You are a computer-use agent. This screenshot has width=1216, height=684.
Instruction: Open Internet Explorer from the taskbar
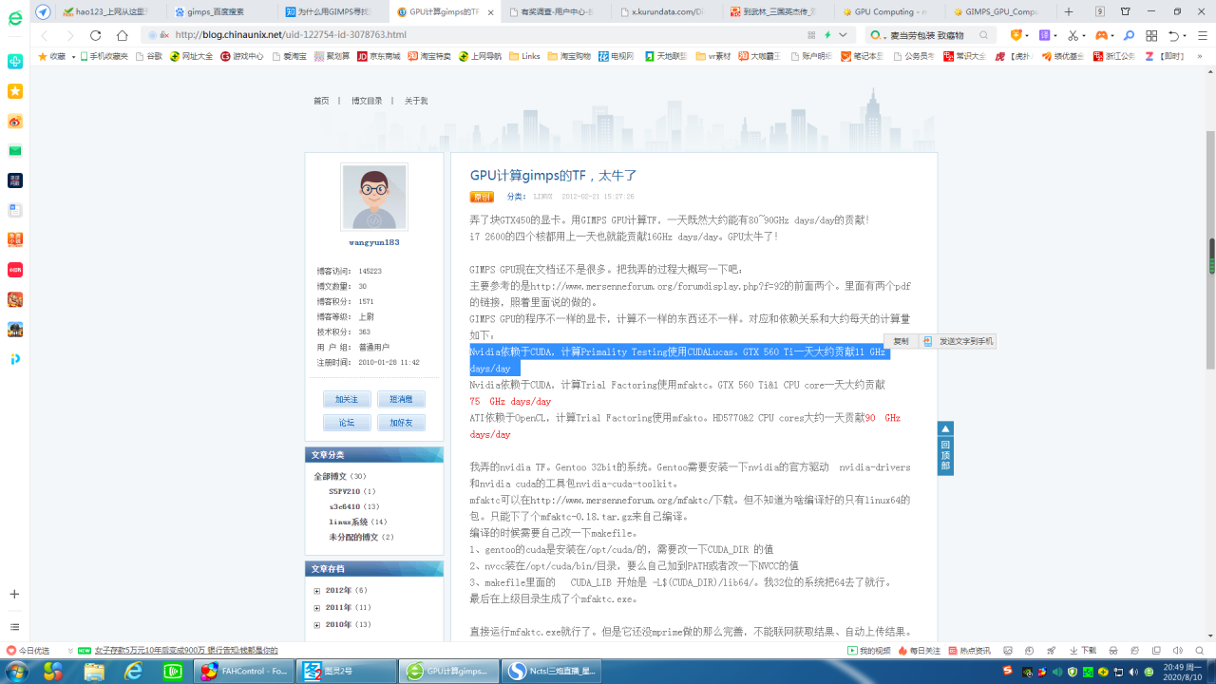pyautogui.click(x=134, y=672)
